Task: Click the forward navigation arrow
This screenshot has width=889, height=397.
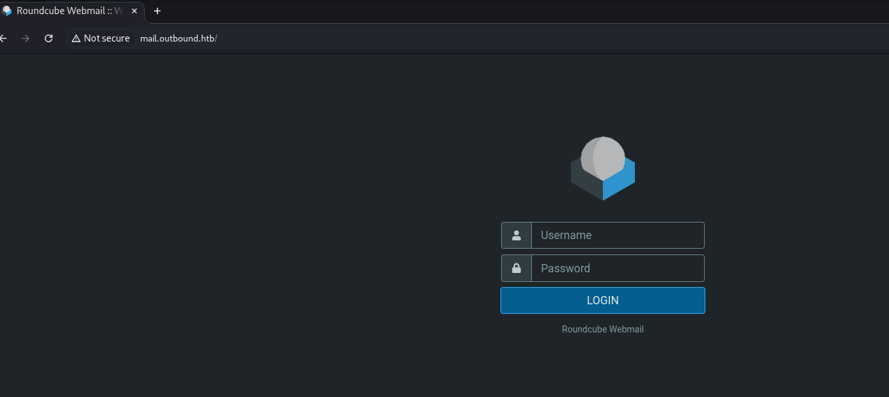Action: coord(26,38)
